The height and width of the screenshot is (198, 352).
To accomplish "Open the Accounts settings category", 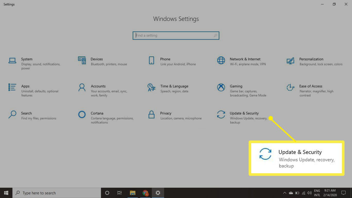I will (103, 90).
